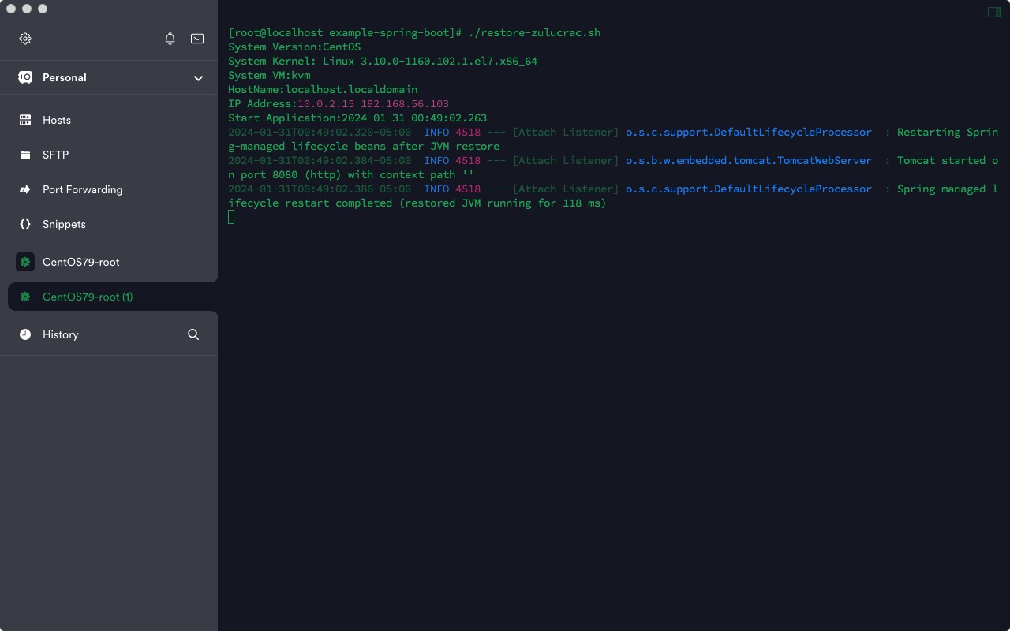Click the 2024-01-31T00:49:02.320-05:00 log timestamp
Viewport: 1010px width, 631px height.
(320, 132)
